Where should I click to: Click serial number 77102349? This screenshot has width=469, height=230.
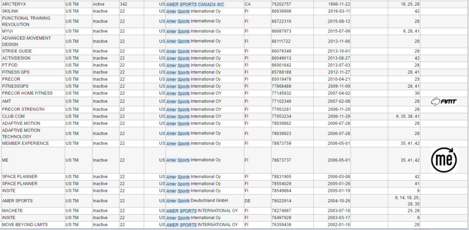(x=281, y=102)
